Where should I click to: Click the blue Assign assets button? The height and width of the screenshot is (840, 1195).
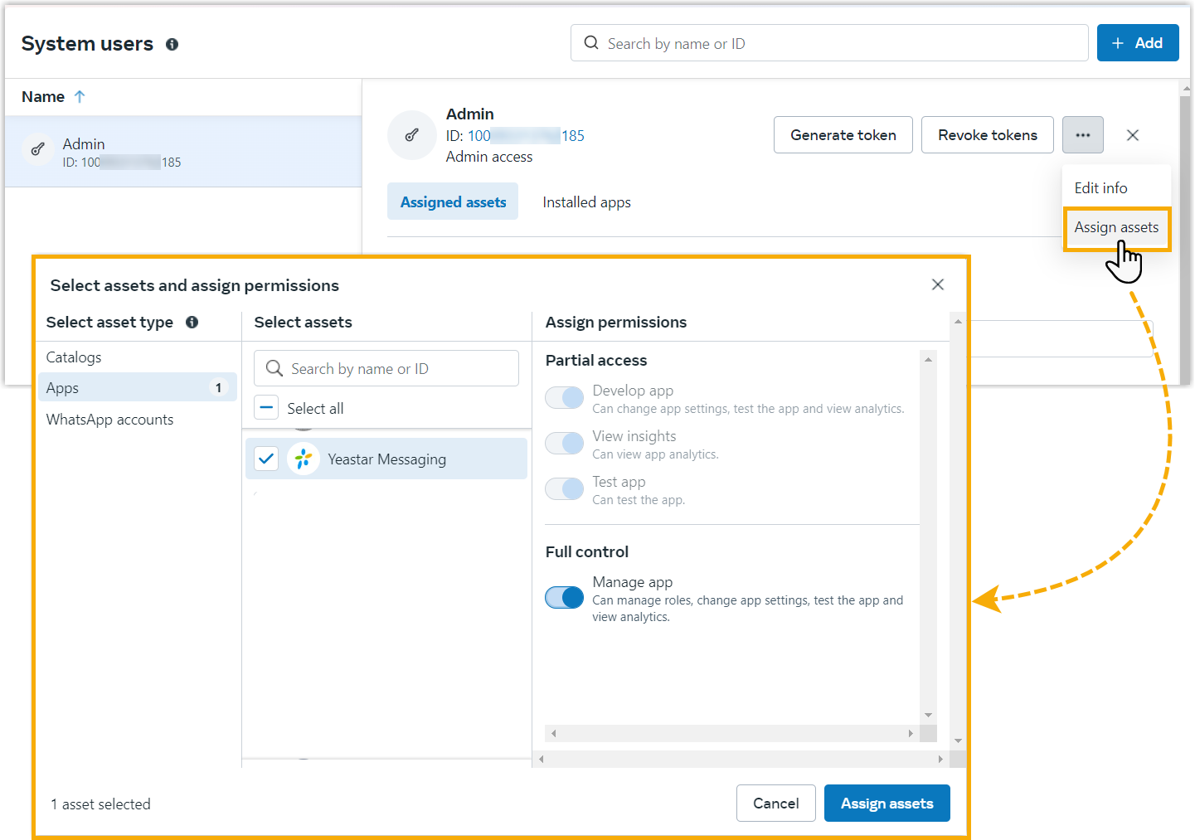pyautogui.click(x=887, y=804)
